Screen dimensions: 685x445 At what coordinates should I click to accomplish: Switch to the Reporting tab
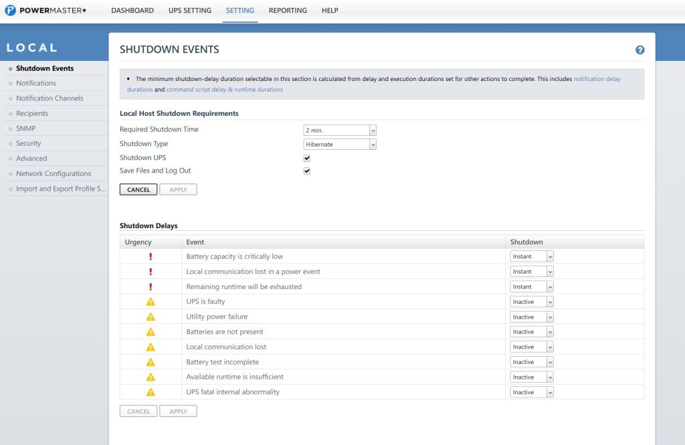[x=288, y=11]
